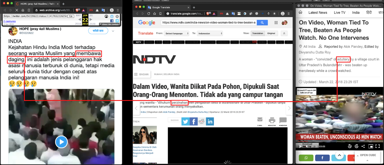384x165 pixels.
Task: Open the Live TV menu item
Action: tap(340, 12)
